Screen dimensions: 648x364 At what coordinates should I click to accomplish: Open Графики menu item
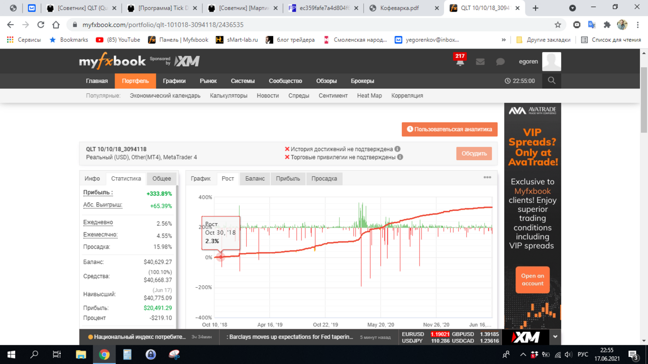(174, 81)
